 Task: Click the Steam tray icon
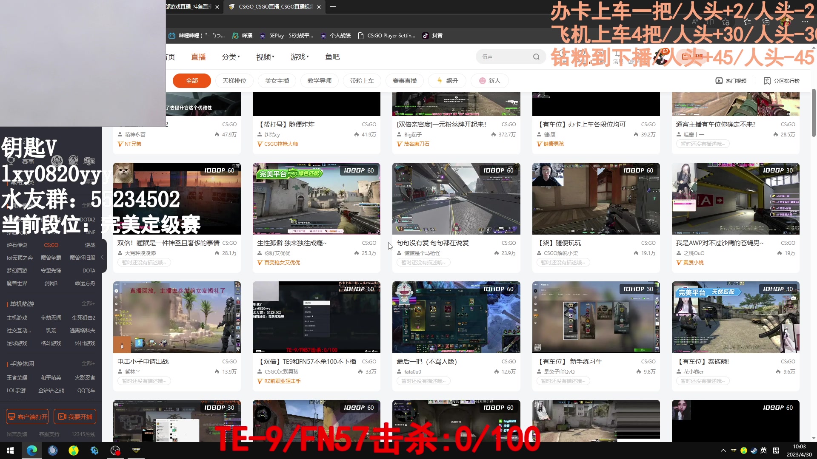pos(754,450)
